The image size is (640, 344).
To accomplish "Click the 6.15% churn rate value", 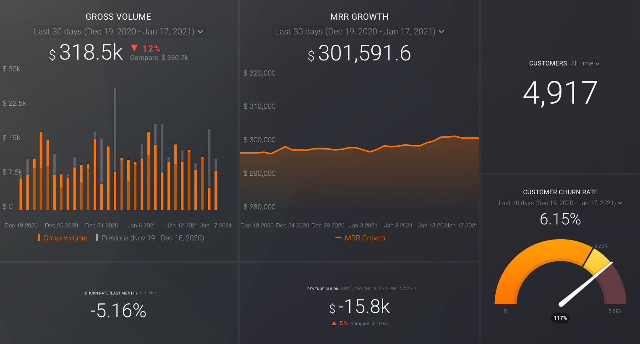I will pyautogui.click(x=560, y=219).
